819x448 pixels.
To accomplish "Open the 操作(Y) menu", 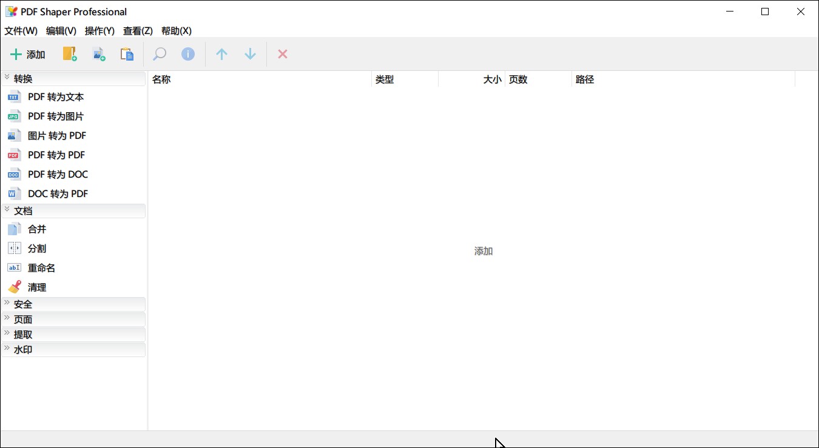I will tap(99, 31).
